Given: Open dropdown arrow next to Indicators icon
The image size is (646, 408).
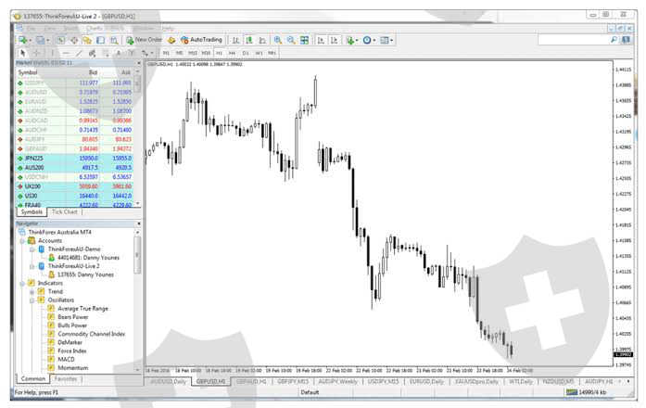Looking at the screenshot, I should [357, 41].
